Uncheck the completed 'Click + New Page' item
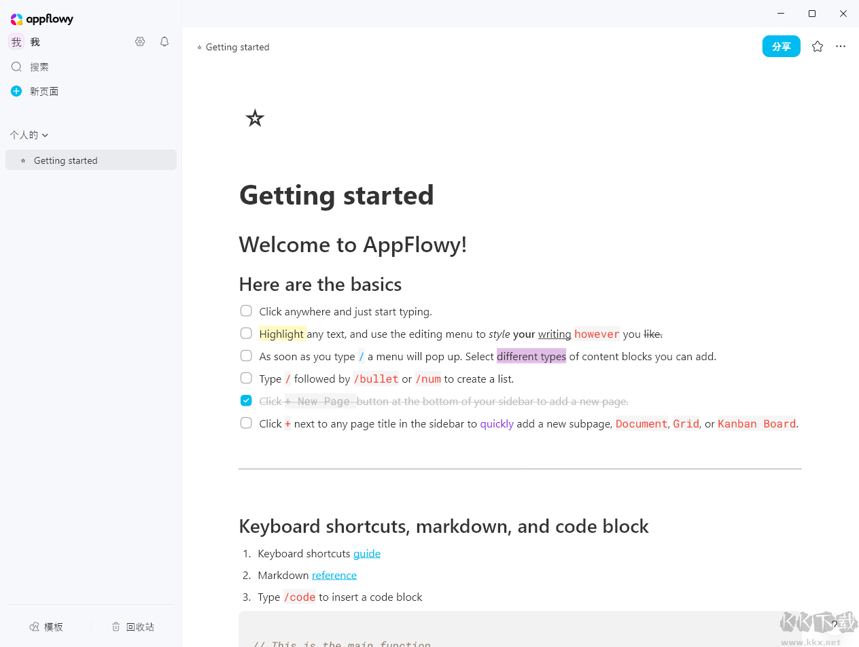 tap(246, 400)
